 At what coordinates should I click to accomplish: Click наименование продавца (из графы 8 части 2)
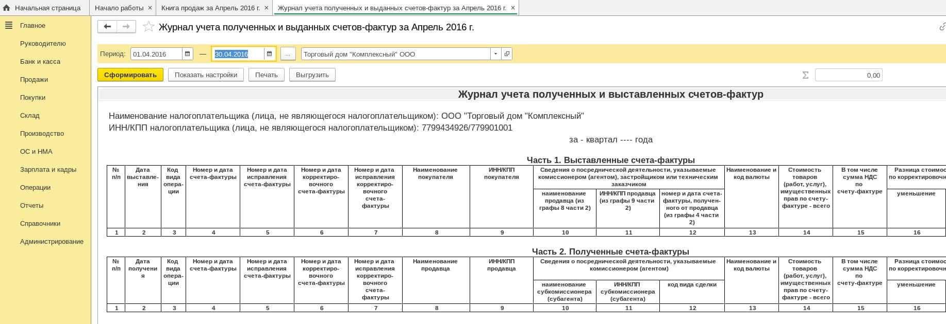pyautogui.click(x=565, y=208)
